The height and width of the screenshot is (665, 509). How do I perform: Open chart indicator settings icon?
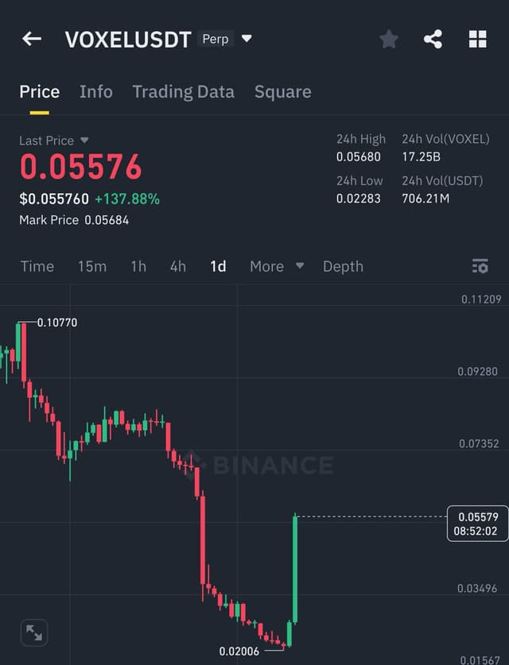tap(480, 266)
